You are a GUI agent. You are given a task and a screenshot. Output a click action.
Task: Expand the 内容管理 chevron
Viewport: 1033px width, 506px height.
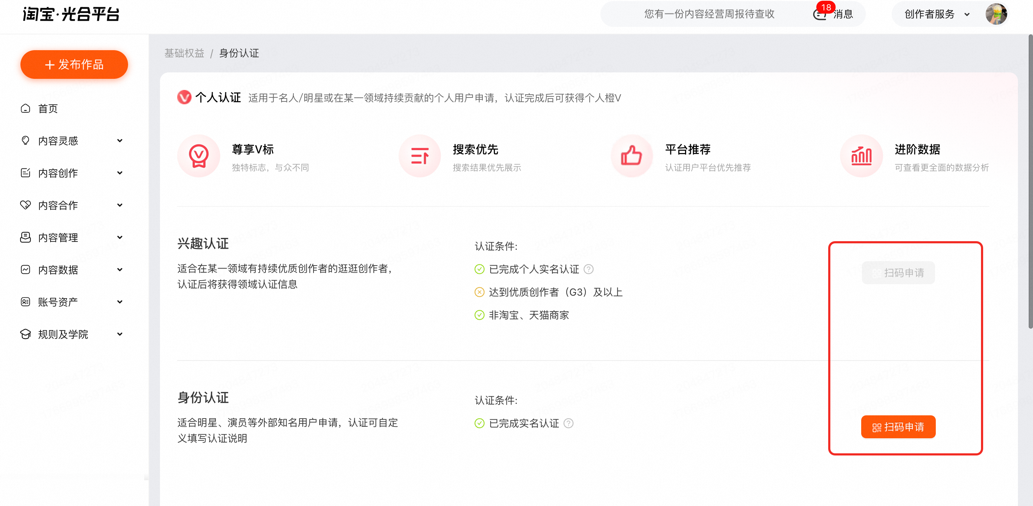click(x=119, y=238)
